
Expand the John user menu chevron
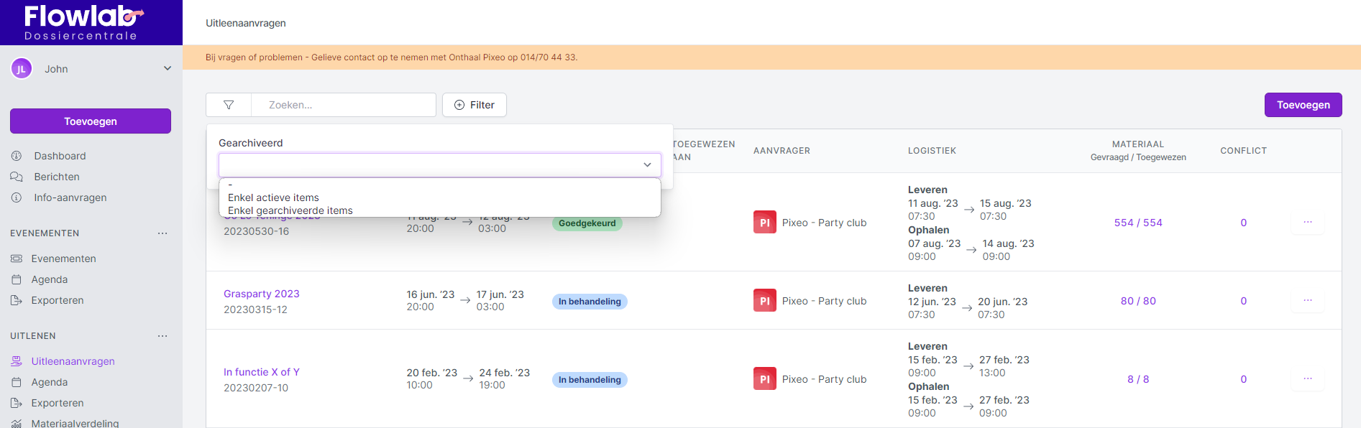click(x=168, y=69)
